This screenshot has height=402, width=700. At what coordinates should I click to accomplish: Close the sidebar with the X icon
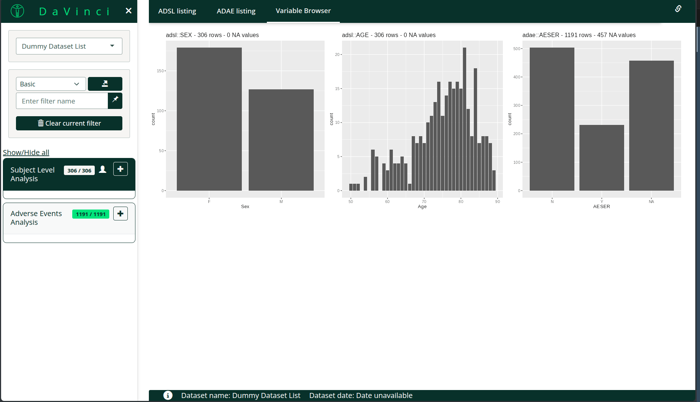129,11
